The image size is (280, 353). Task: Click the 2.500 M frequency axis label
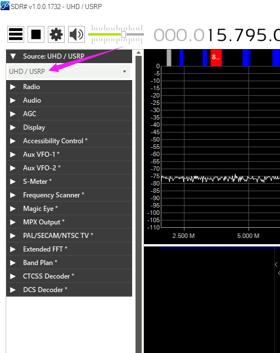click(183, 236)
